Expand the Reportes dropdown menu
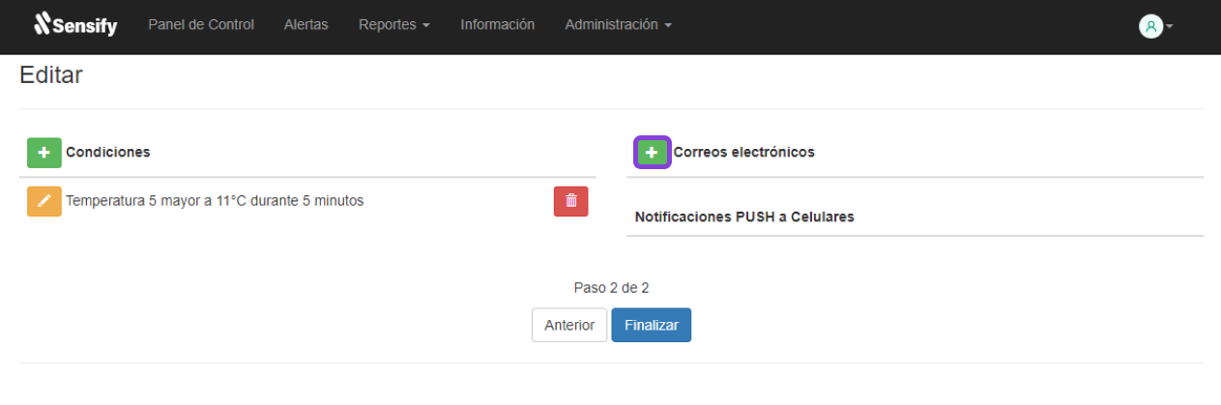Image resolution: width=1221 pixels, height=405 pixels. [394, 25]
